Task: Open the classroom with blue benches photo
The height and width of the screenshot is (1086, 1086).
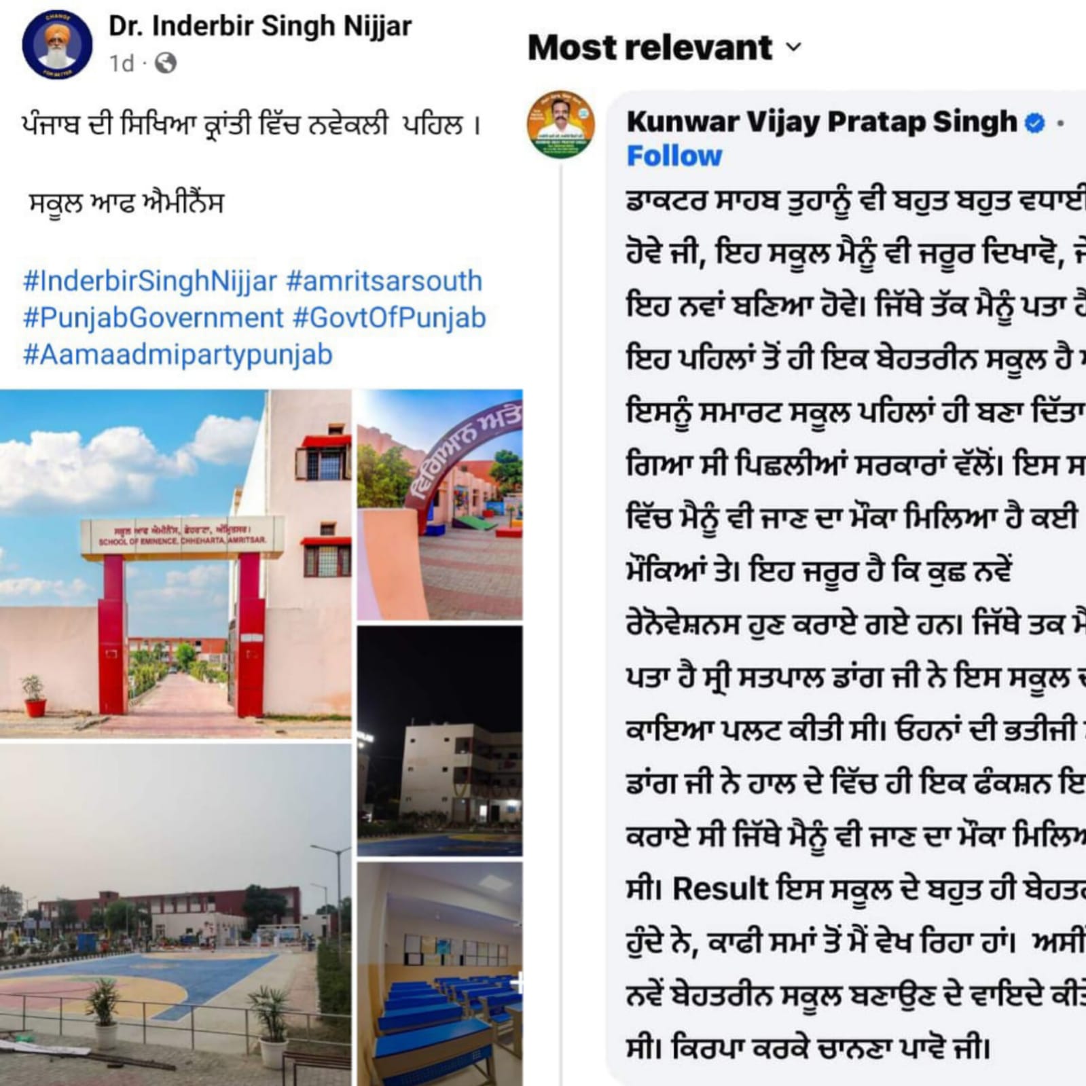Action: [x=440, y=974]
